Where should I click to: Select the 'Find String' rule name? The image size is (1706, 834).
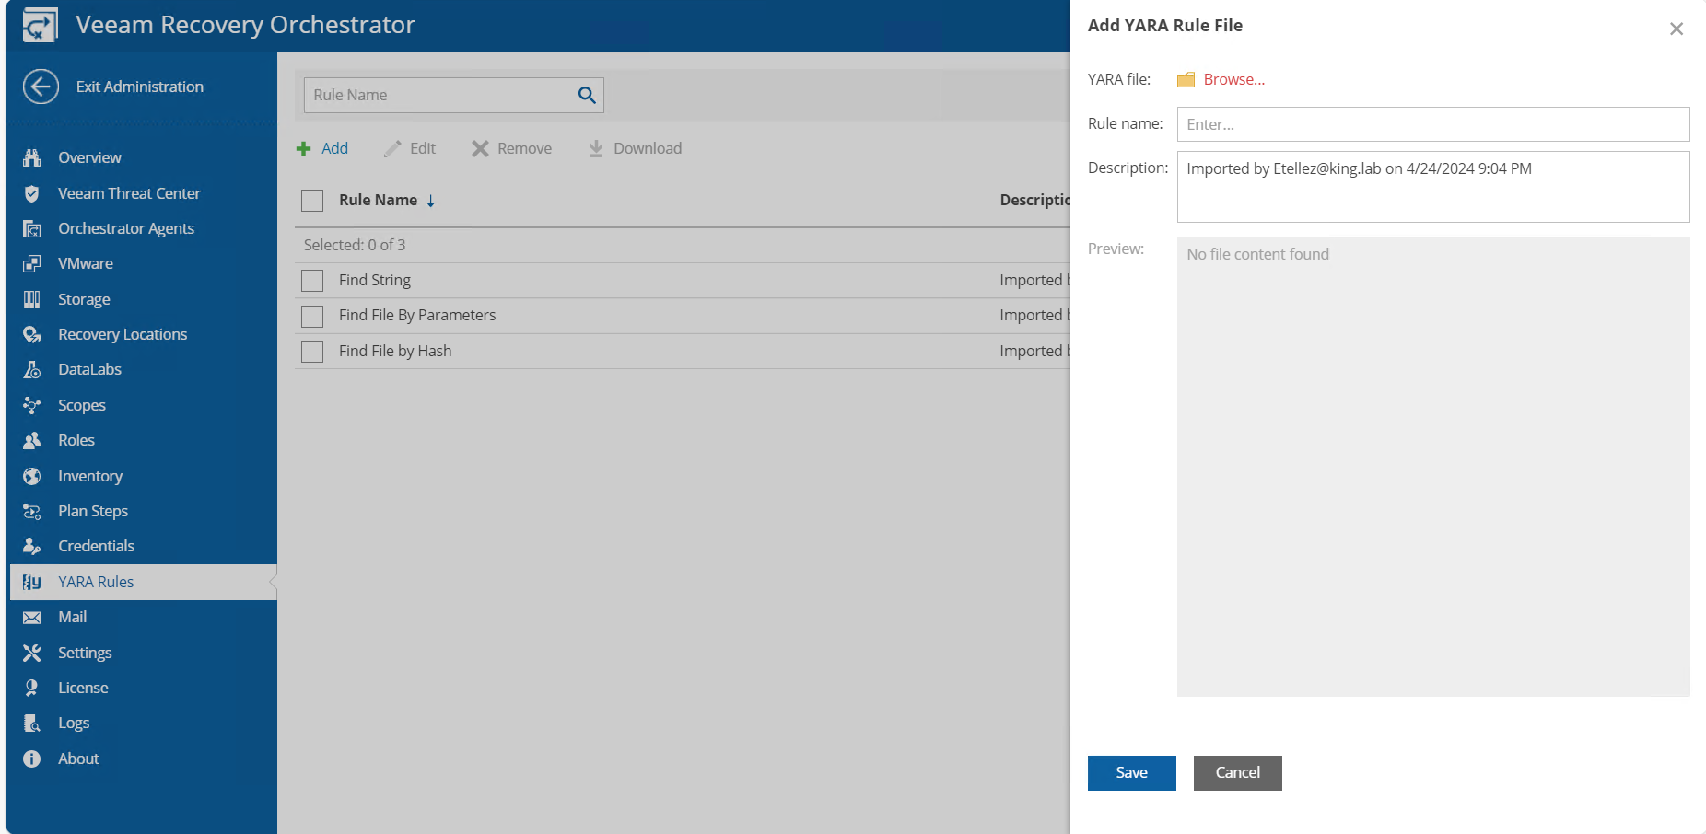click(x=374, y=280)
